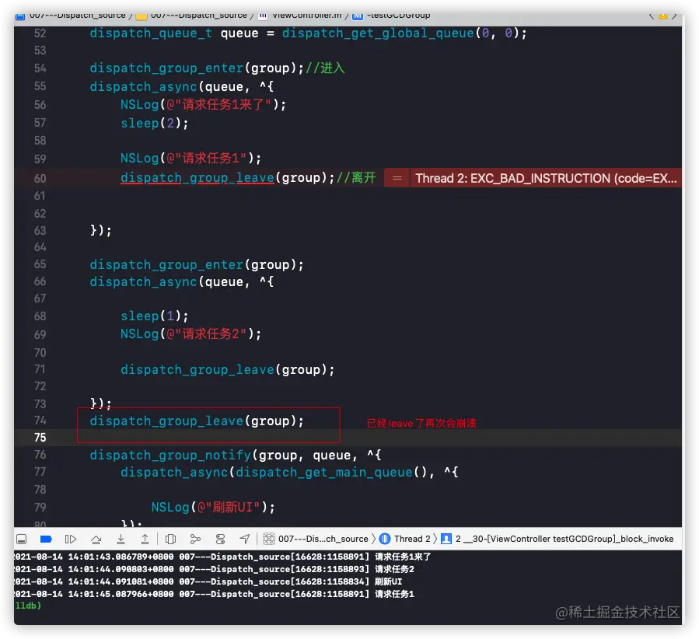This screenshot has height=639, width=699.
Task: Open the ViewController.m breadcrumb item
Action: pos(300,16)
